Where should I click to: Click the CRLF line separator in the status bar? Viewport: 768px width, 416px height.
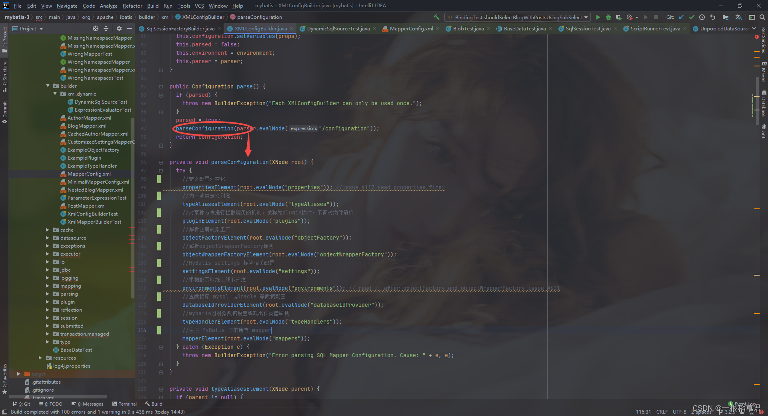tap(662, 412)
